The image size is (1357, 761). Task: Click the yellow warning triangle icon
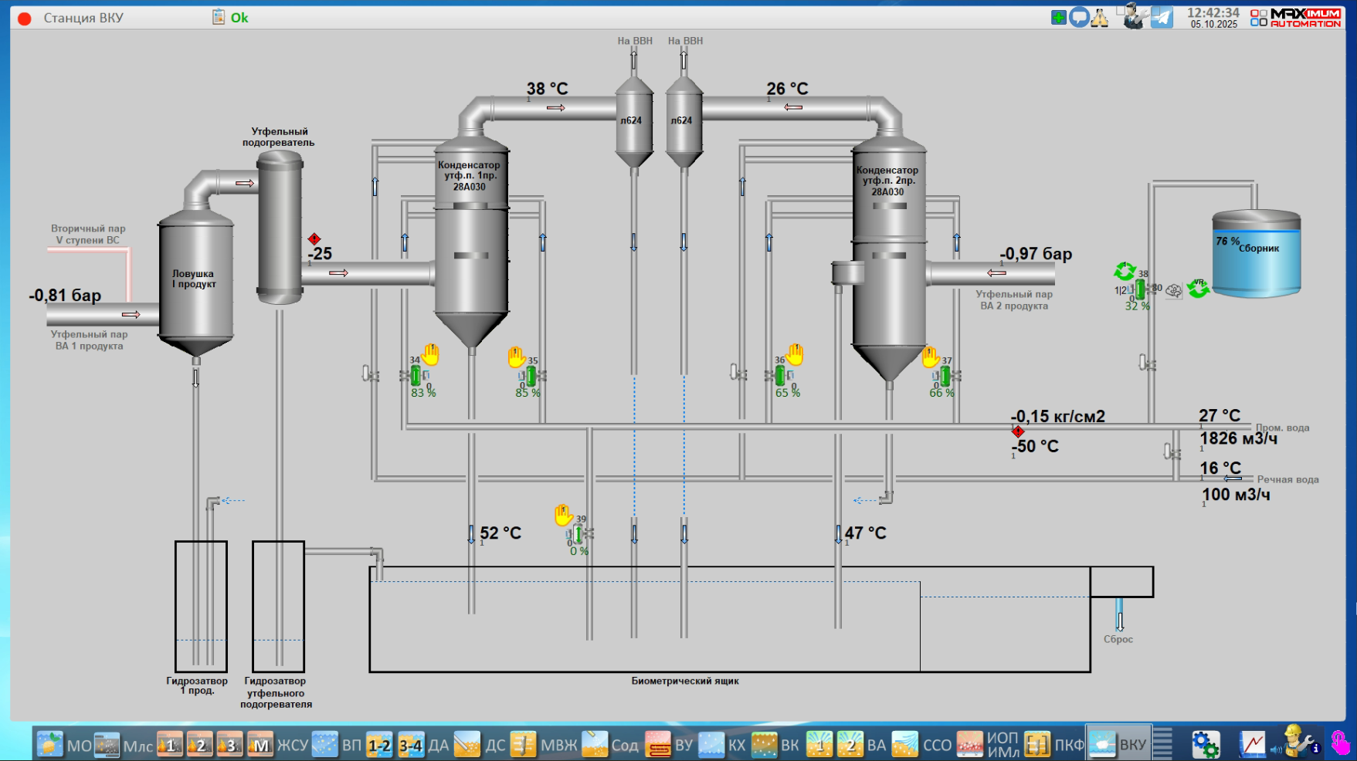(1100, 17)
